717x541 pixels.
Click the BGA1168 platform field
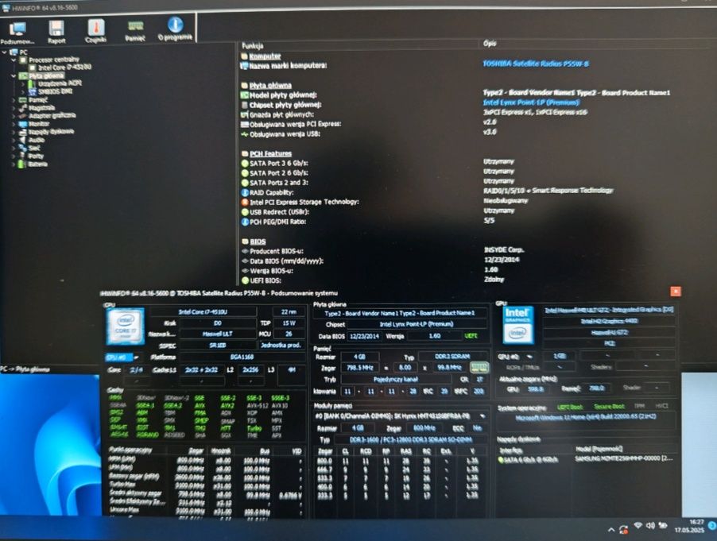[242, 357]
